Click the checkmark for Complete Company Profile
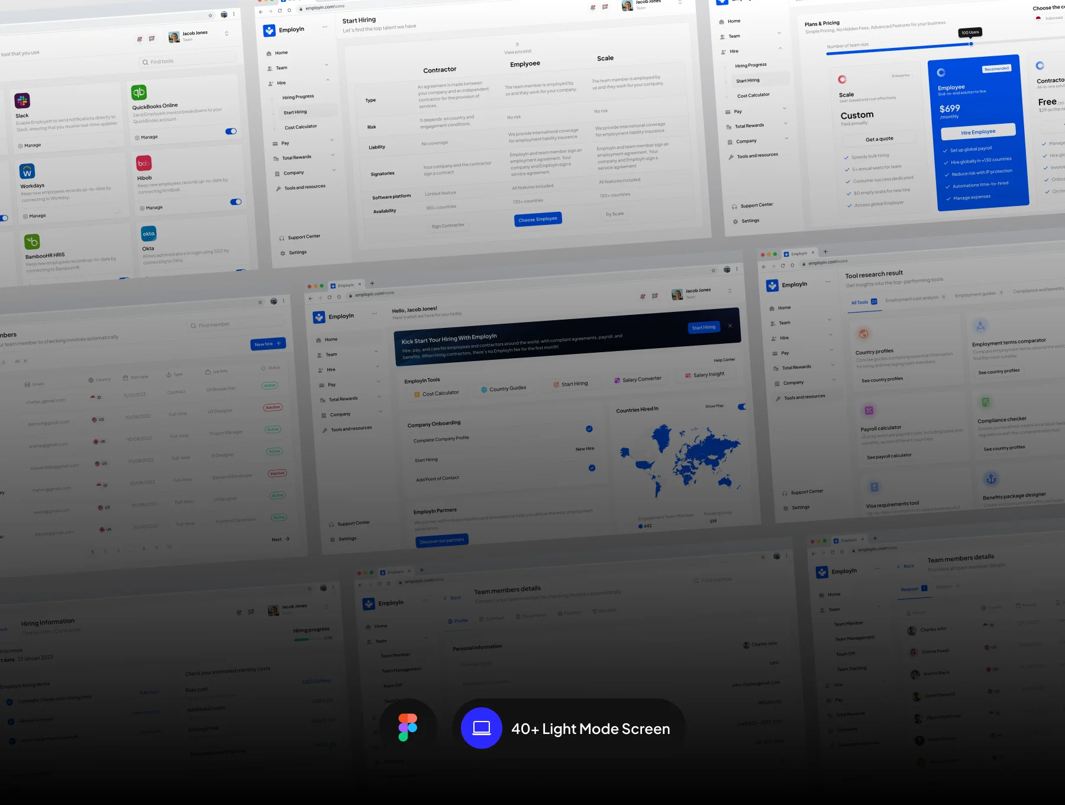This screenshot has width=1065, height=805. pos(589,429)
